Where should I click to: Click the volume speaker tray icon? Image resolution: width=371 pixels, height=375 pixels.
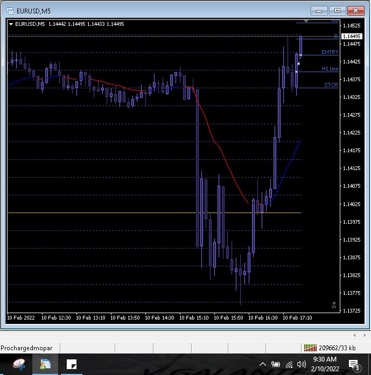[301, 364]
